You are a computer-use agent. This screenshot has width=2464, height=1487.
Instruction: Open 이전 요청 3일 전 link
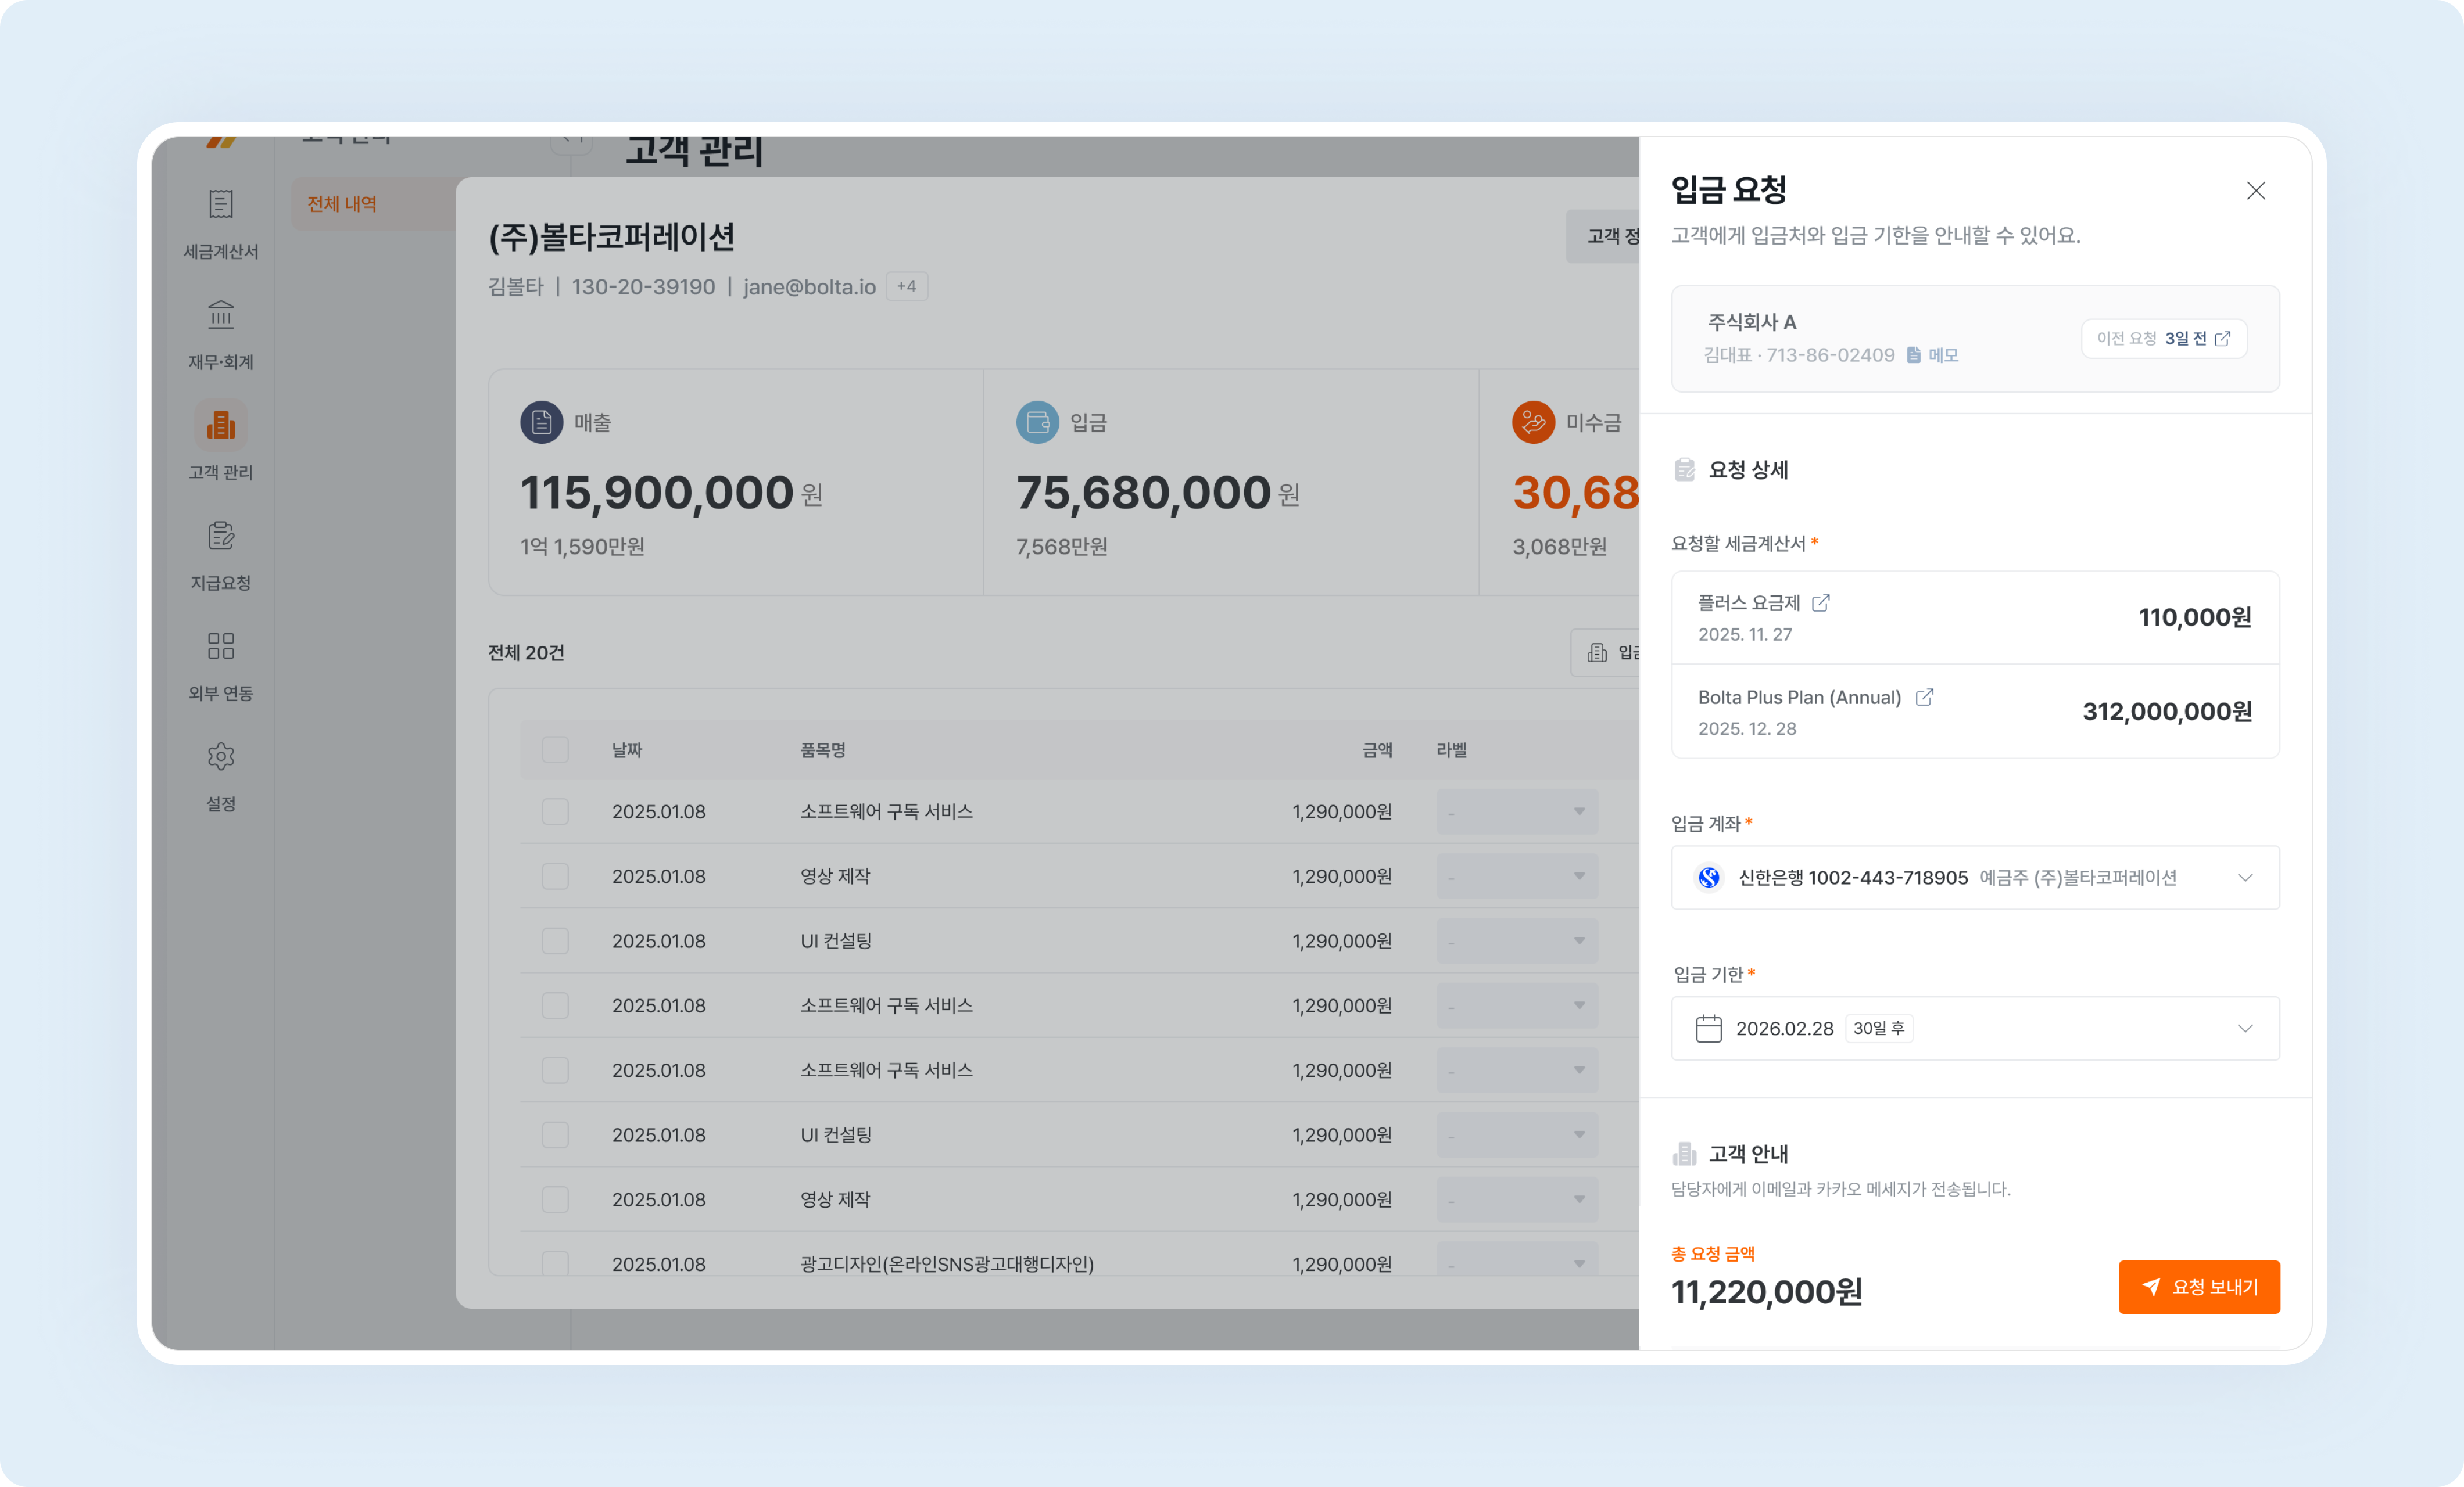[2163, 339]
